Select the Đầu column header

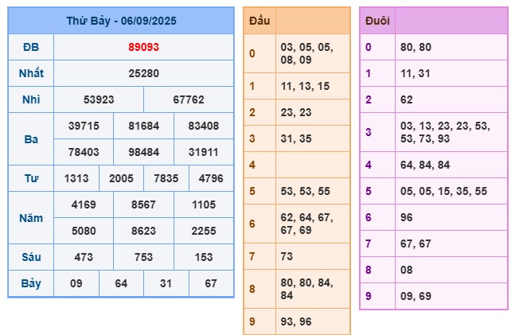tap(259, 21)
